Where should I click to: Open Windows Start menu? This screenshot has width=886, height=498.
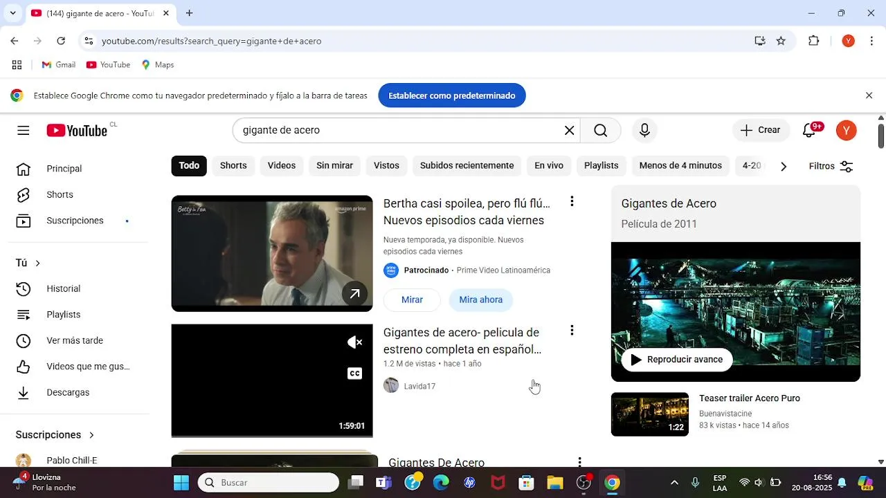pos(181,483)
